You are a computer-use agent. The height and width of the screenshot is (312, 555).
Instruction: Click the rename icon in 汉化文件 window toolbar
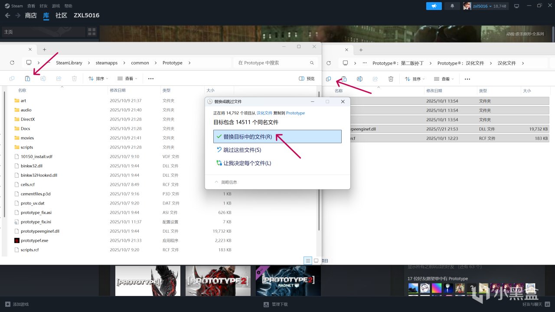[359, 79]
